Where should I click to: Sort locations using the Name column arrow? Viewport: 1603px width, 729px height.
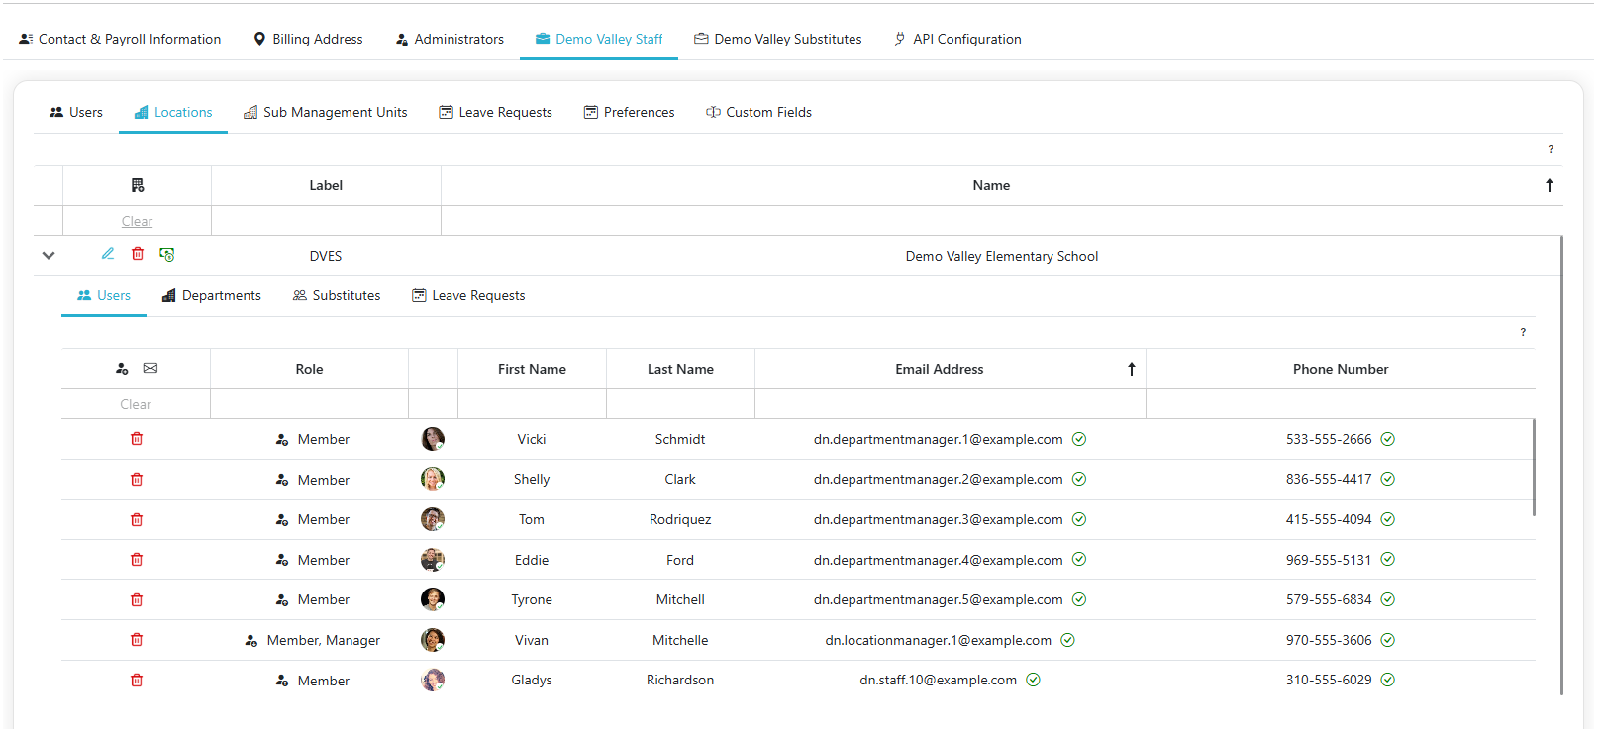(1550, 185)
